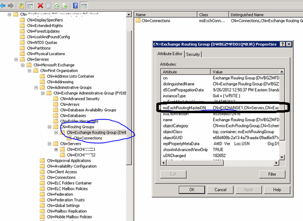Refresh the view with green arrow icon
303x221 pixels.
tap(57, 6)
